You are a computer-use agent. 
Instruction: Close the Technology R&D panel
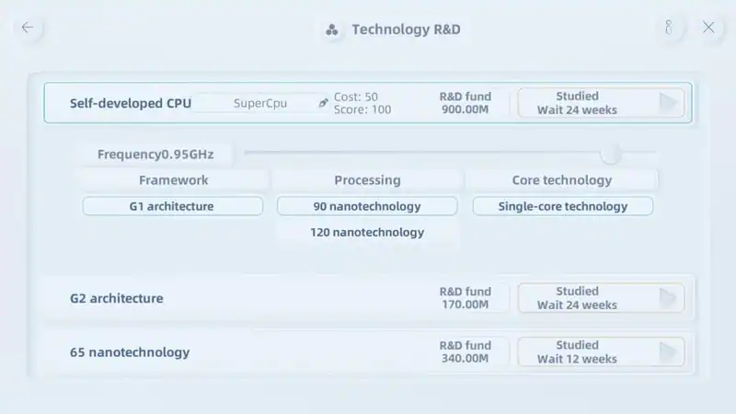(708, 28)
